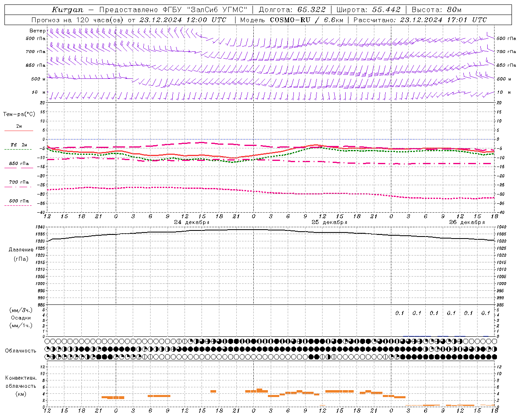The height and width of the screenshot is (414, 518).
Task: Click the left "1040" pressure axis value
Action: pos(40,227)
